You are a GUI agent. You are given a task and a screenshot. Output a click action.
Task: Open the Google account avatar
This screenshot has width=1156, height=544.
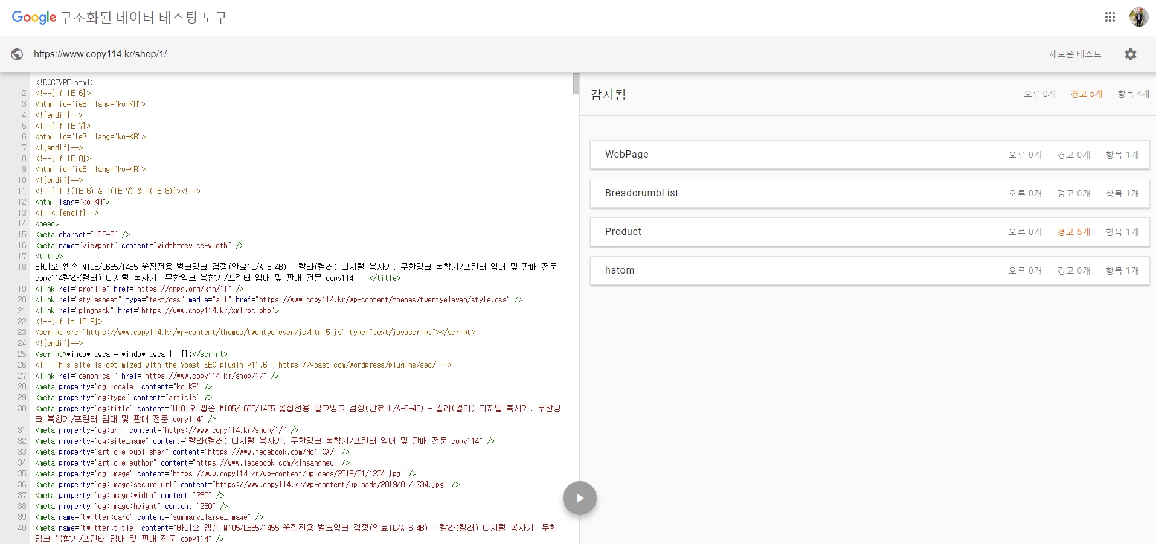[1138, 17]
